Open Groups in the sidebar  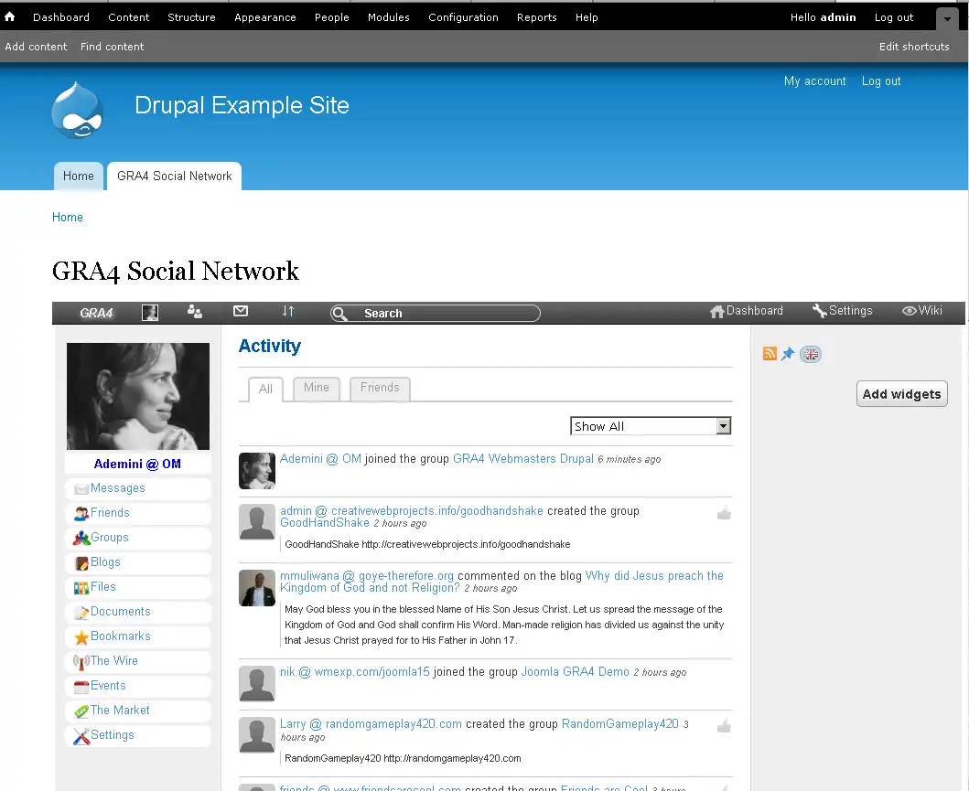point(138,538)
